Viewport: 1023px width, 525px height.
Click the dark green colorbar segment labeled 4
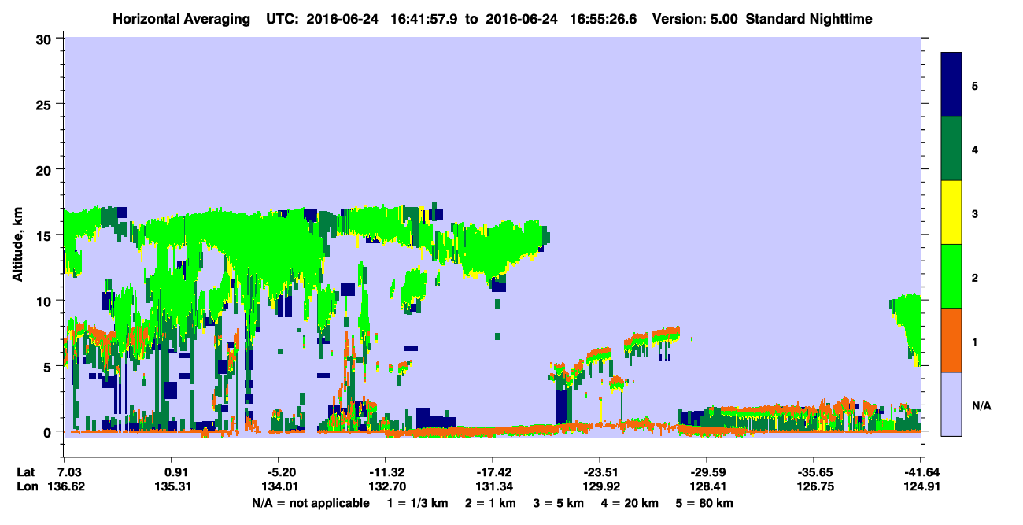[951, 149]
